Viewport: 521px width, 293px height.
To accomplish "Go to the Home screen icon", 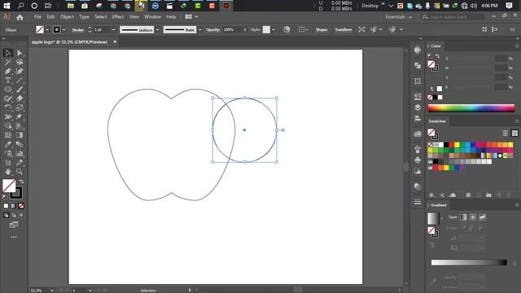I will [x=20, y=17].
